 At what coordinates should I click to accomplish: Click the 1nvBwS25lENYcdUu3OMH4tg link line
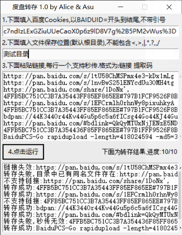coord(89,83)
